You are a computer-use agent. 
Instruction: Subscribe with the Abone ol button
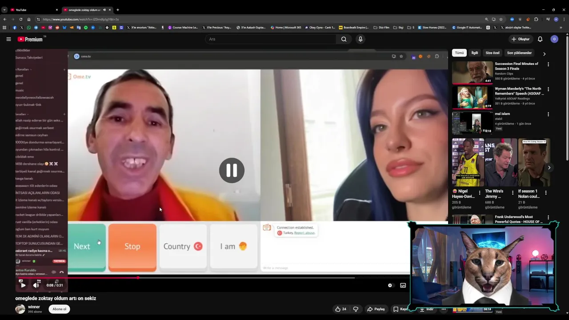pos(59,309)
